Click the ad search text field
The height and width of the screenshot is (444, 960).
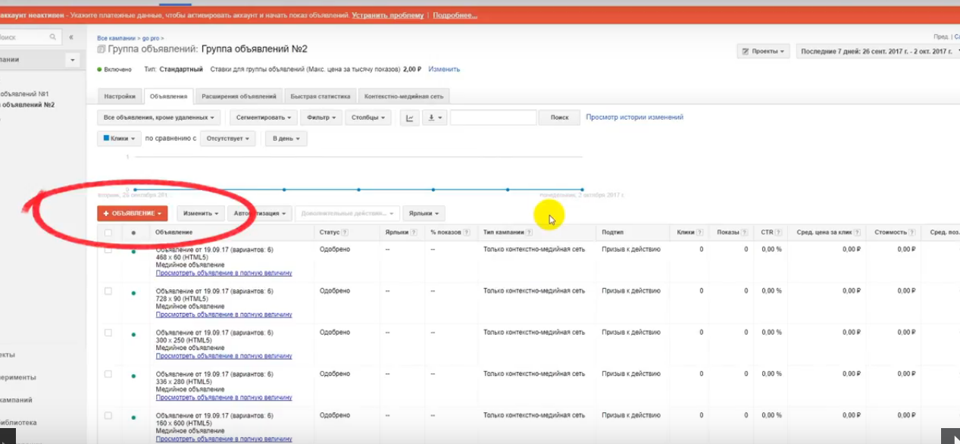pyautogui.click(x=493, y=117)
